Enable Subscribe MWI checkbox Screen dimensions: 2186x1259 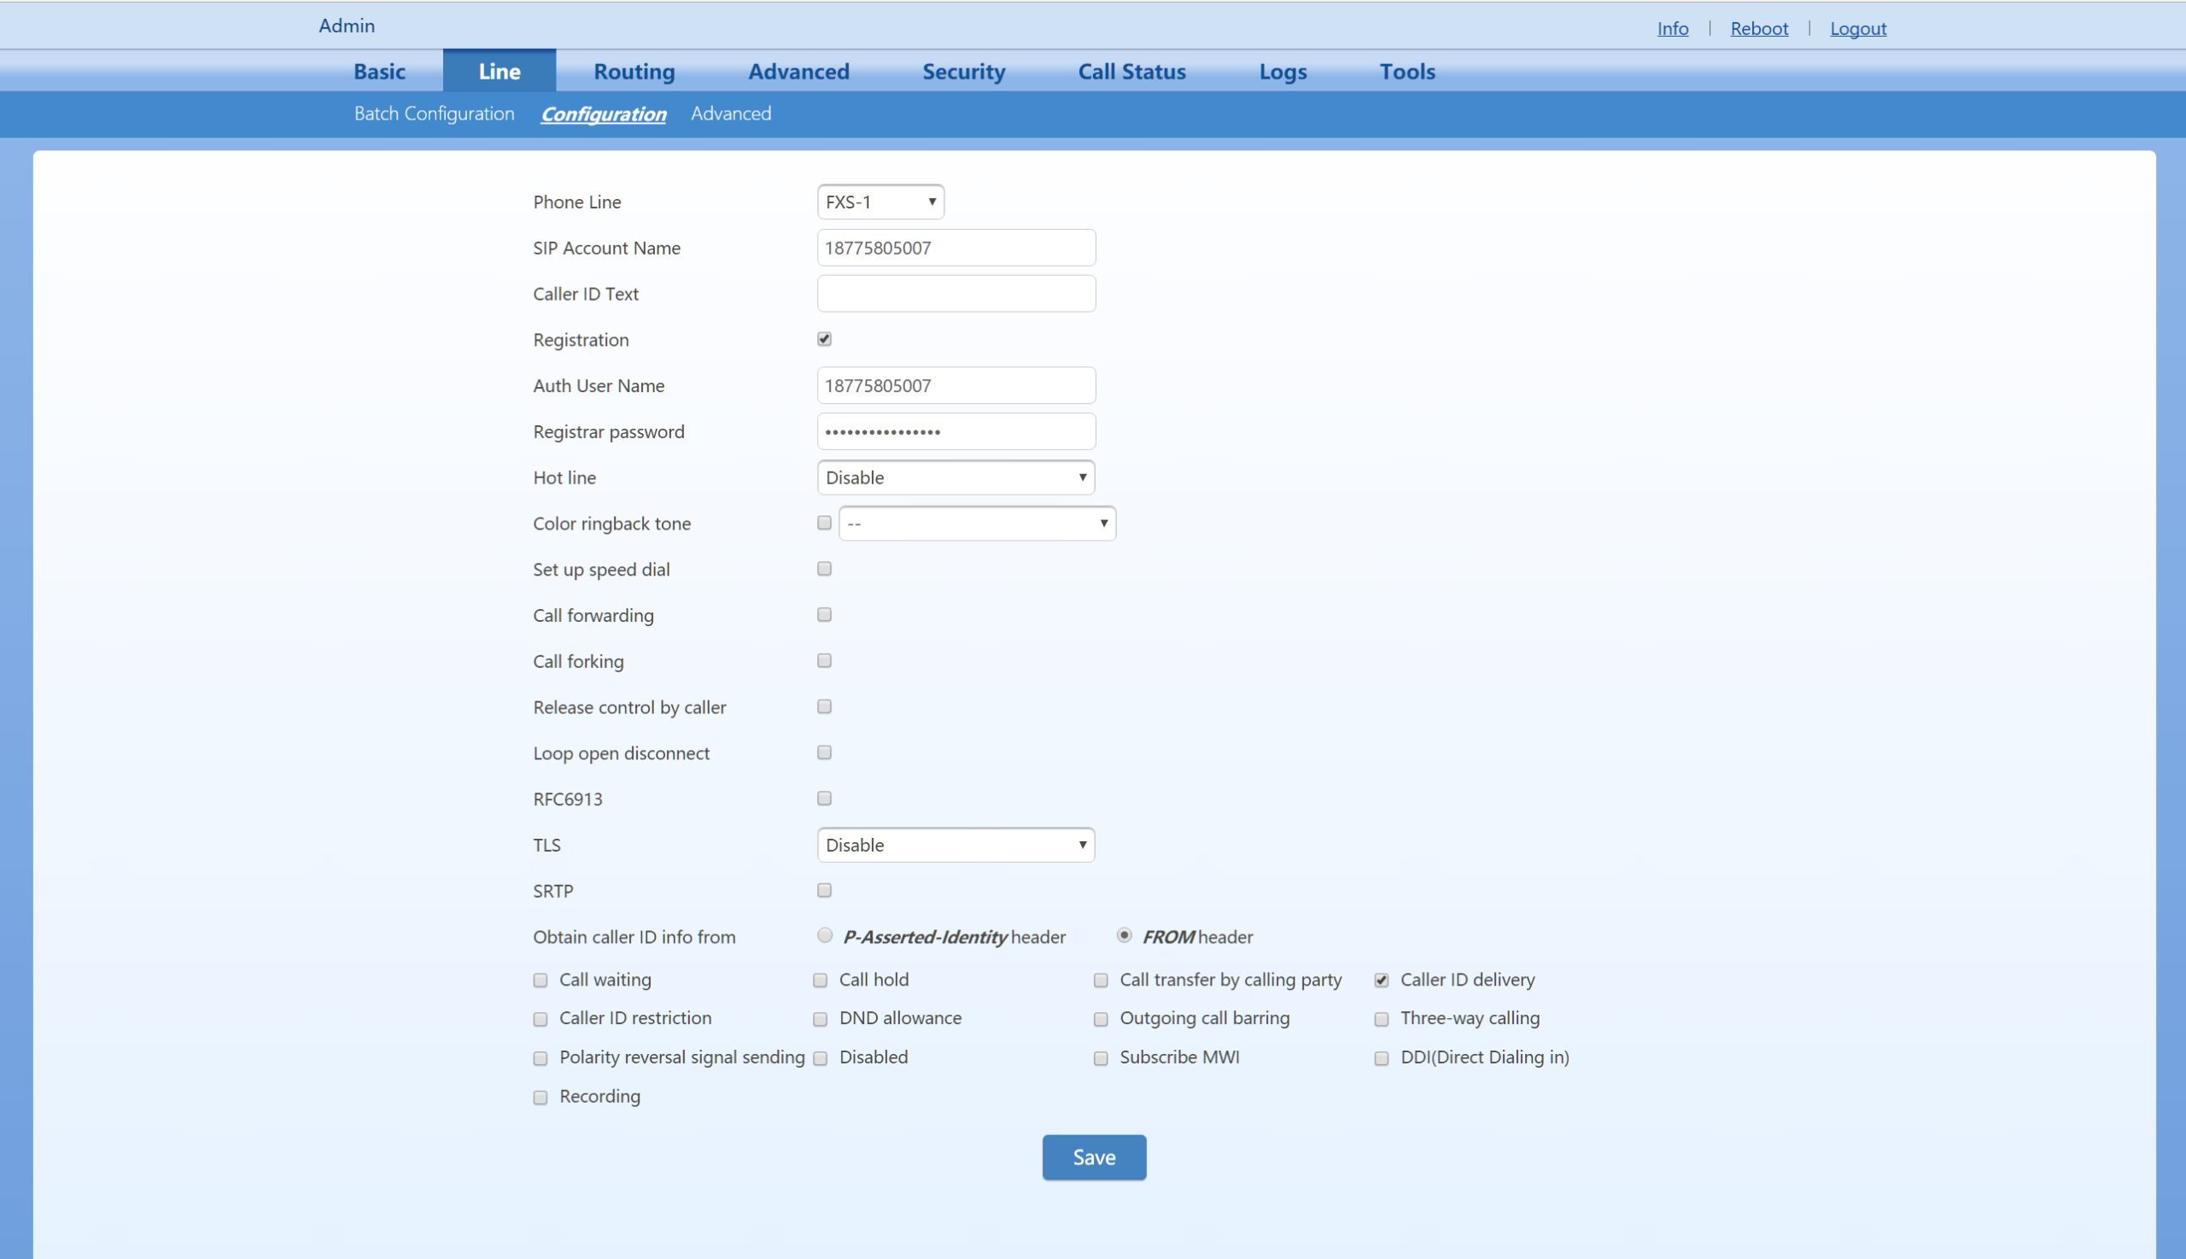pos(1101,1058)
